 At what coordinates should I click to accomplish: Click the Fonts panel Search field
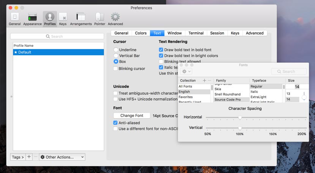(x=289, y=71)
